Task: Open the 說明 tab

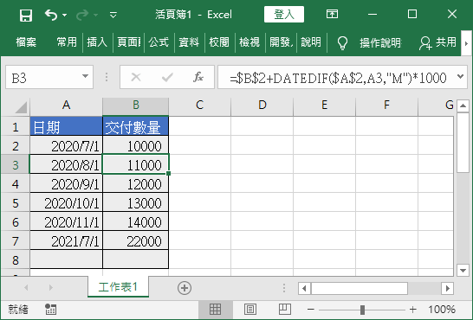Action: pyautogui.click(x=311, y=42)
